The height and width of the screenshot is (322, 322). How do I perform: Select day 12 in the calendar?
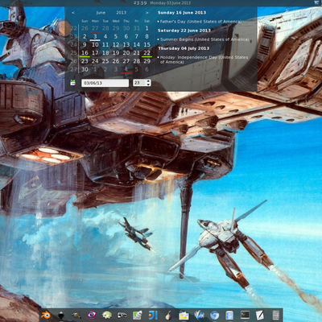(x=116, y=44)
